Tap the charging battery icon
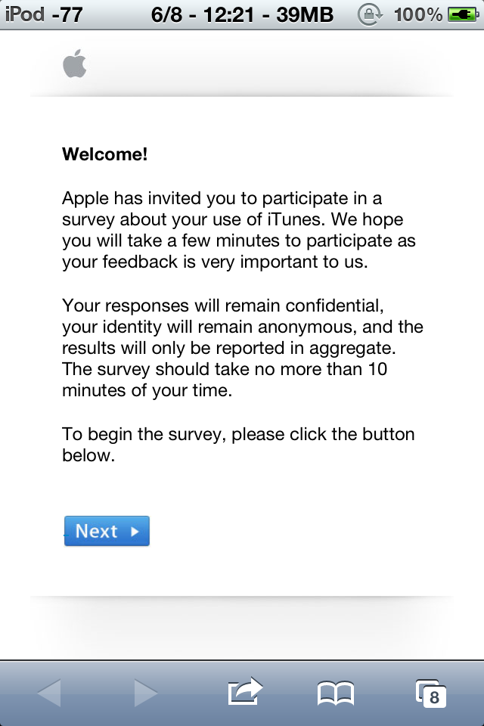This screenshot has width=484, height=726. pyautogui.click(x=463, y=15)
